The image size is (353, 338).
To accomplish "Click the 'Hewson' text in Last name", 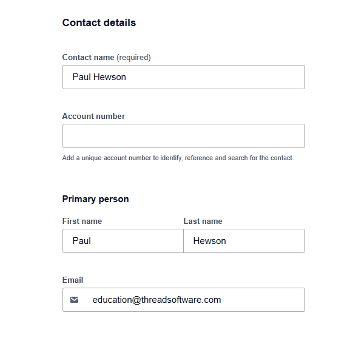I will click(209, 241).
